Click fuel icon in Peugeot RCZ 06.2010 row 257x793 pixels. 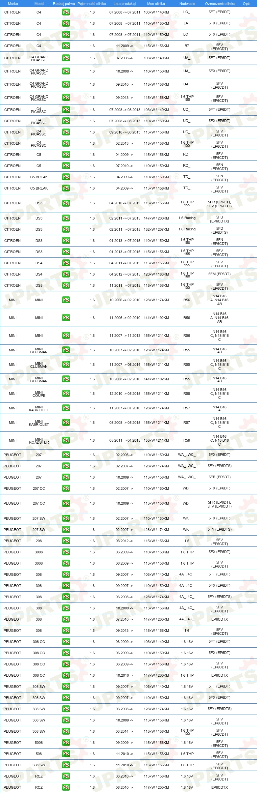(66, 787)
